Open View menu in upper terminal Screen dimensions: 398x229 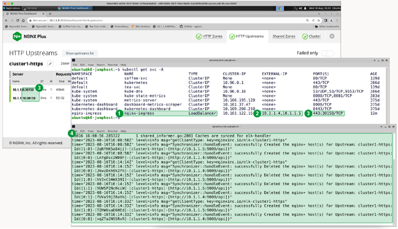91,65
